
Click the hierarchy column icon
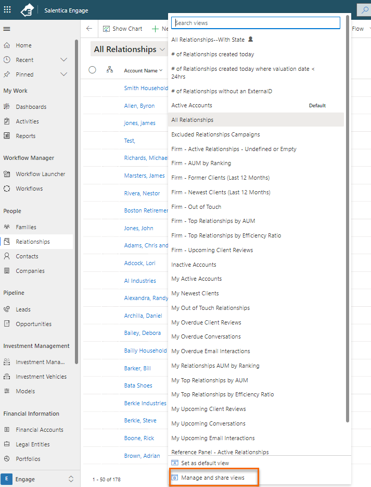109,70
